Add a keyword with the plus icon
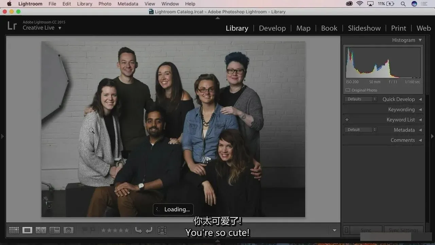Viewport: 435px width, 245px height. pyautogui.click(x=347, y=120)
